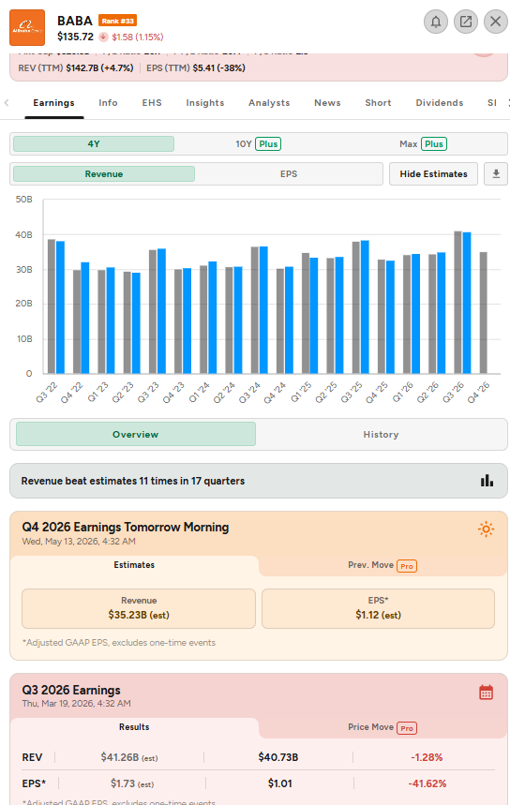Screen dimensions: 510x805
Task: Click REV (TTM) $142.7B (+4.7%) text
Action: [76, 67]
